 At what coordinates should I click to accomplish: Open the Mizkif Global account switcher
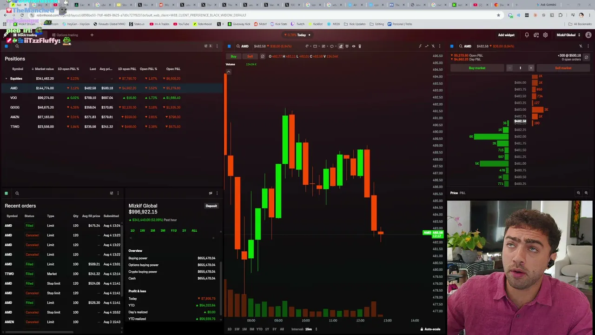[569, 35]
